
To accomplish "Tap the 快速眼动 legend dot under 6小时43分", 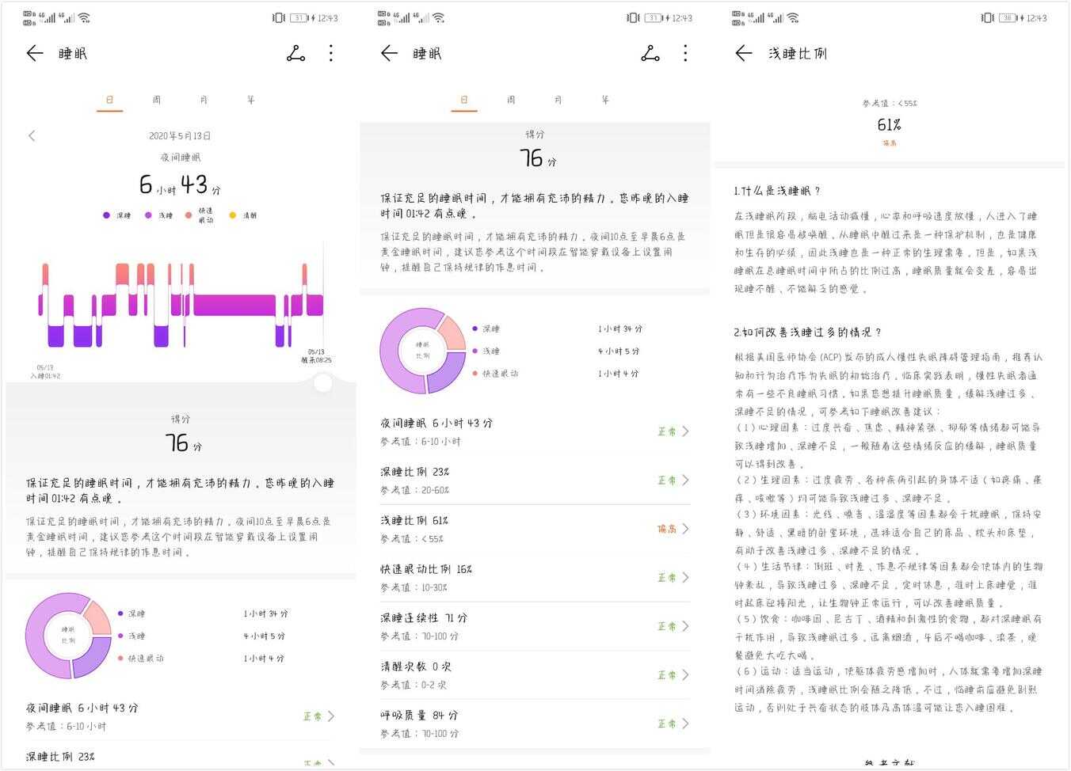I will [189, 215].
